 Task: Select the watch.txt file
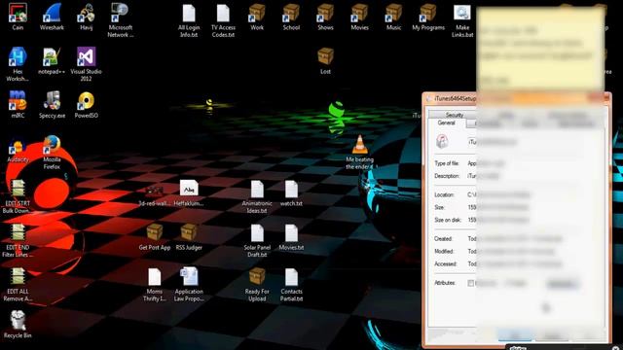click(x=291, y=192)
